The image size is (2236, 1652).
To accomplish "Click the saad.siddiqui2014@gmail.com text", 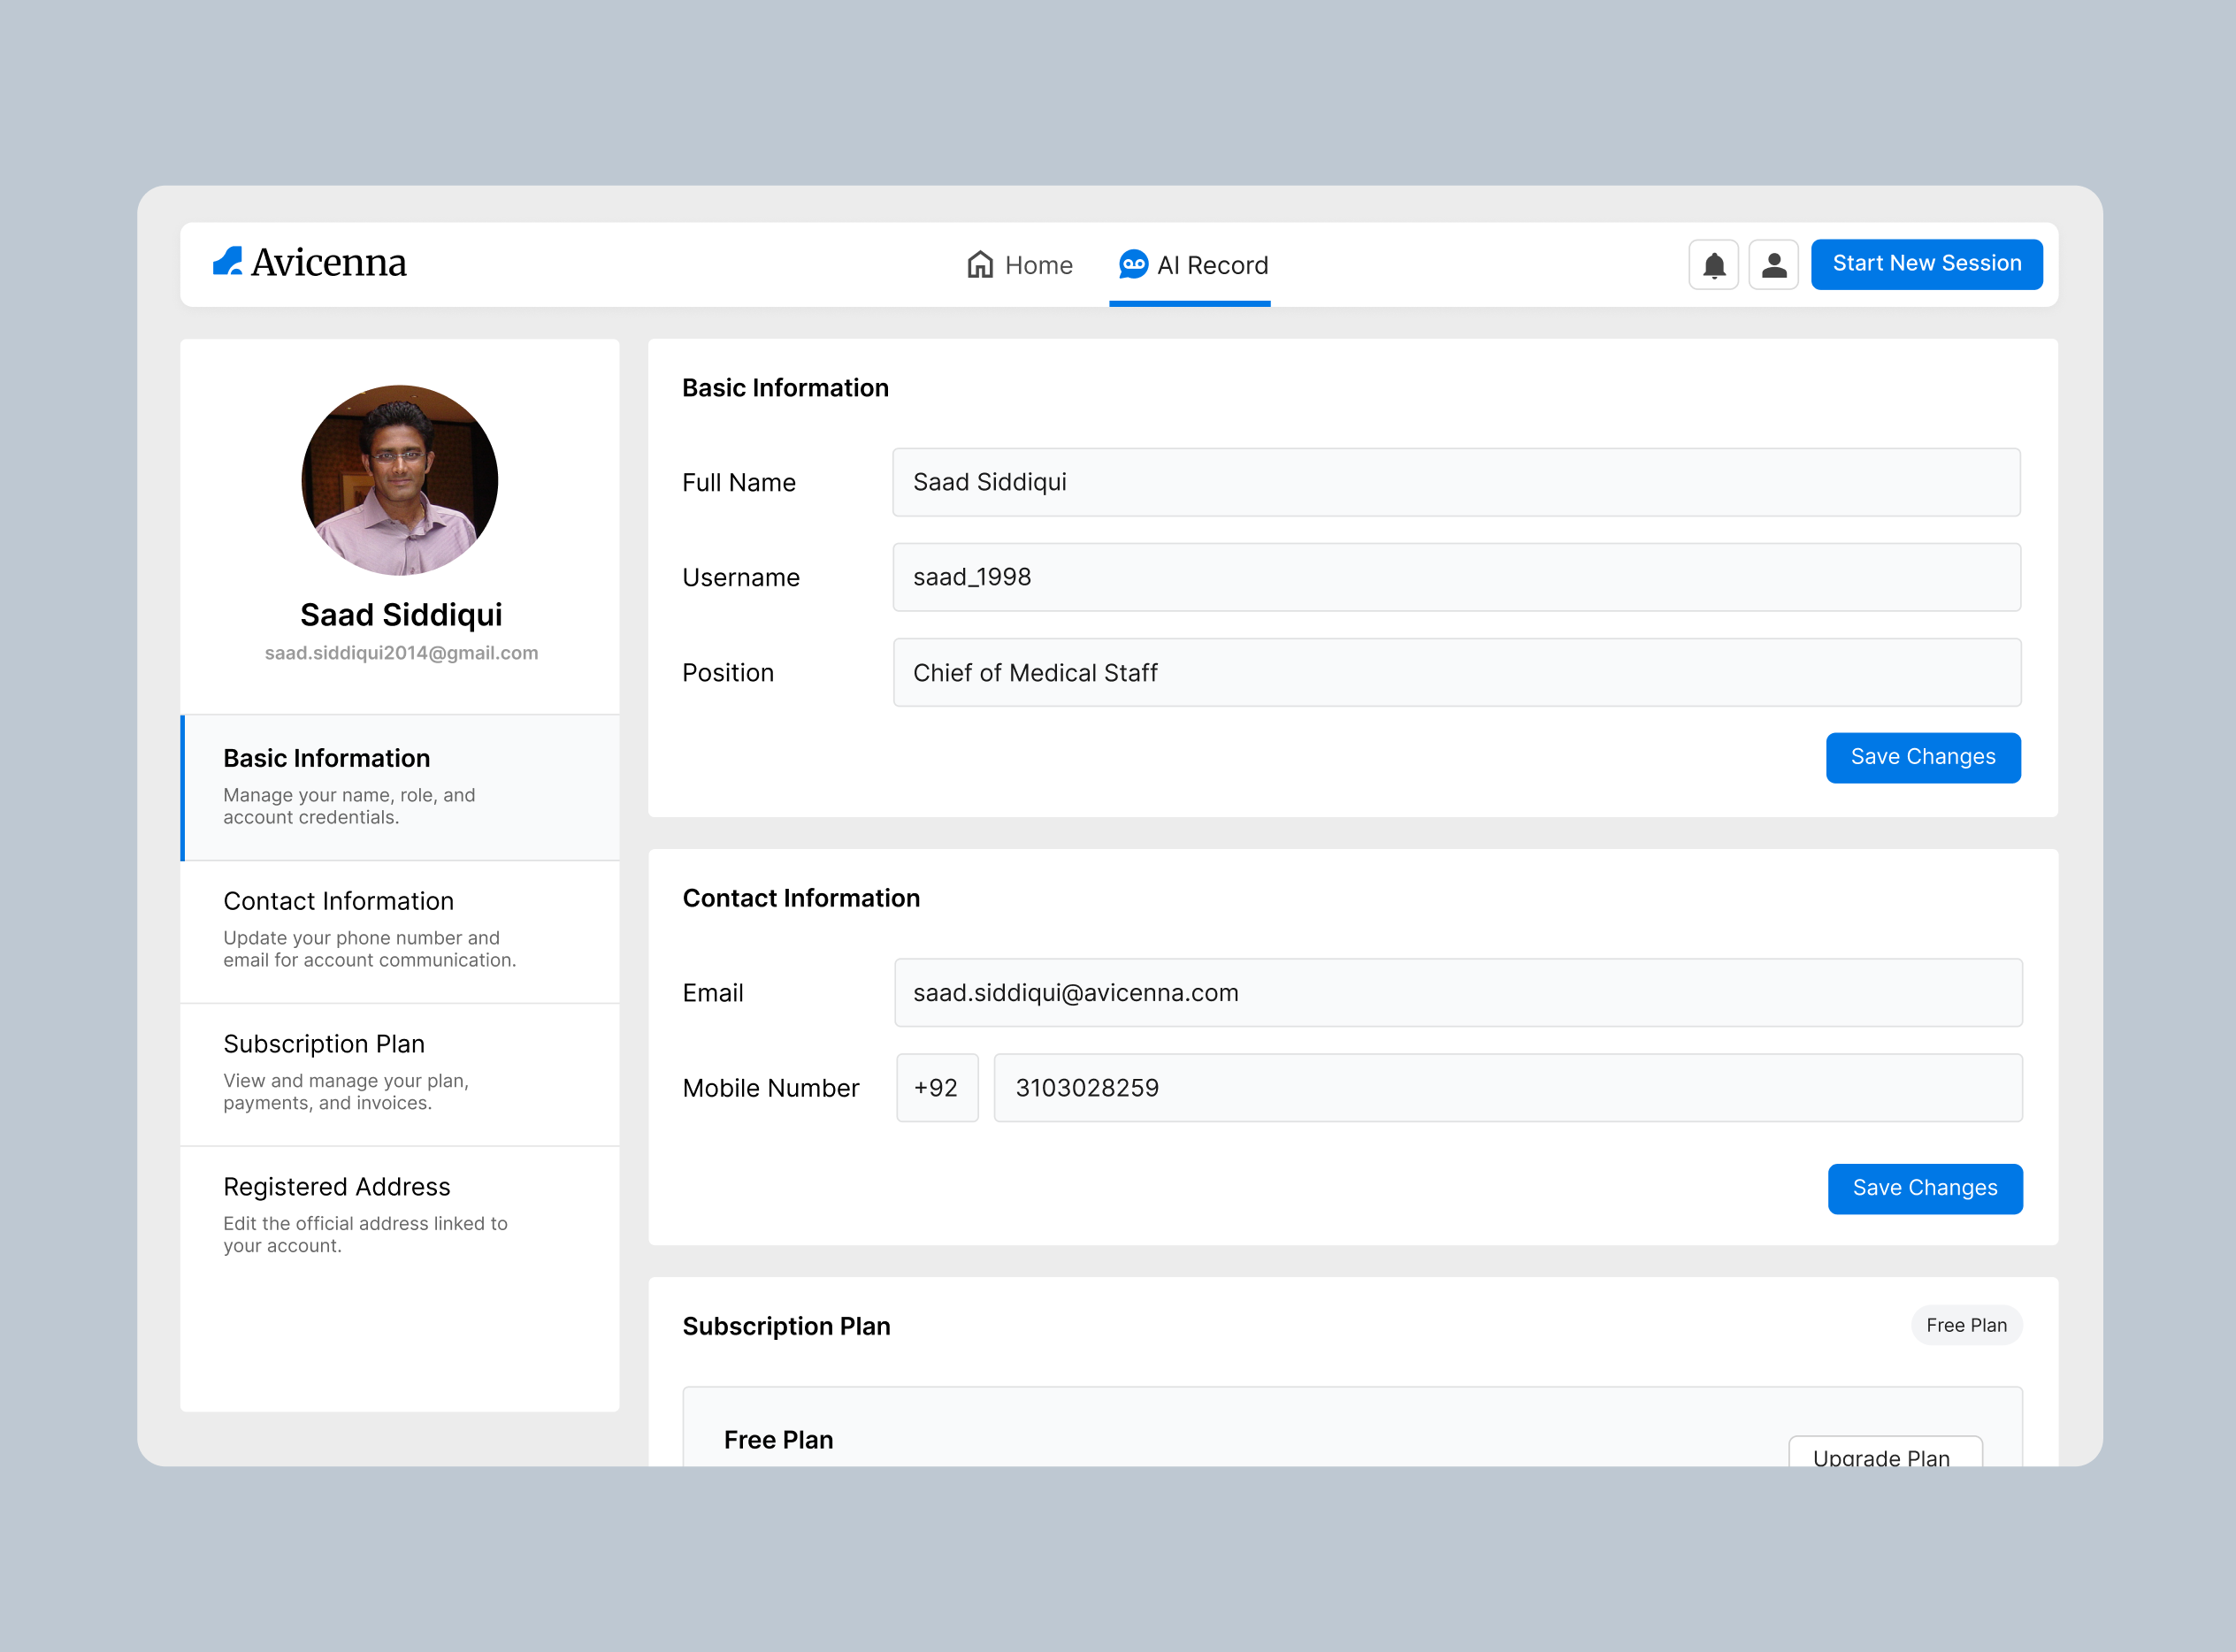I will pos(401,653).
